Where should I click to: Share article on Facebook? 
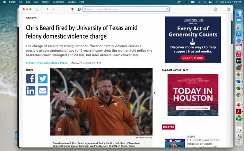(31, 79)
